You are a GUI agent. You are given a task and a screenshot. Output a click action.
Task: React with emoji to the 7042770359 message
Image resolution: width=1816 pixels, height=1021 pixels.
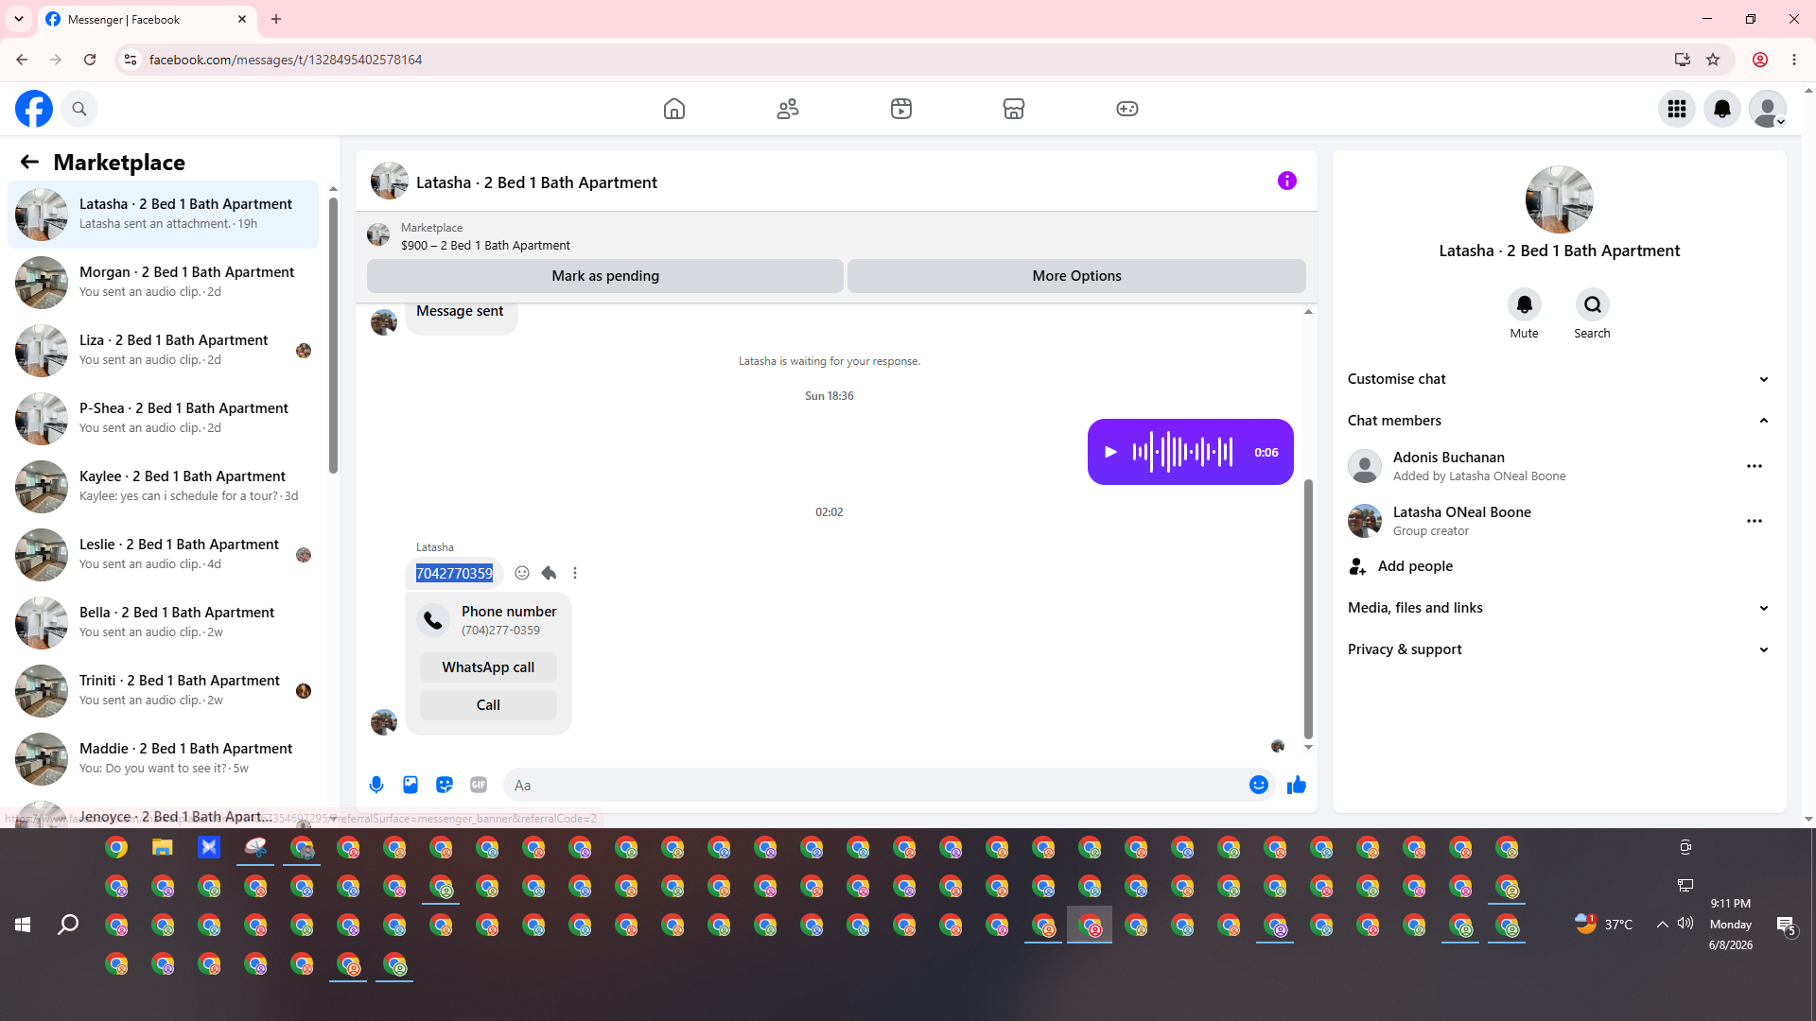pos(522,573)
